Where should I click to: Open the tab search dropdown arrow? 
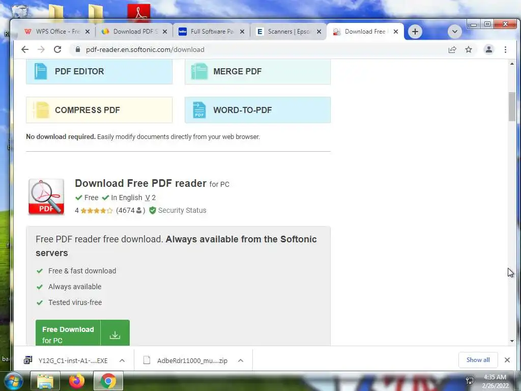(454, 32)
